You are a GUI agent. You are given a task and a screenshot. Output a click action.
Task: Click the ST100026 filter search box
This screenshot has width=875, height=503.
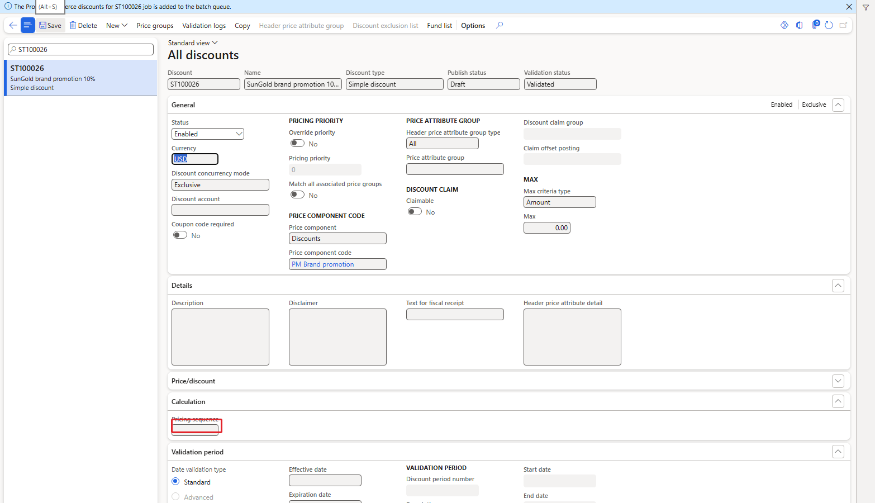click(x=81, y=50)
